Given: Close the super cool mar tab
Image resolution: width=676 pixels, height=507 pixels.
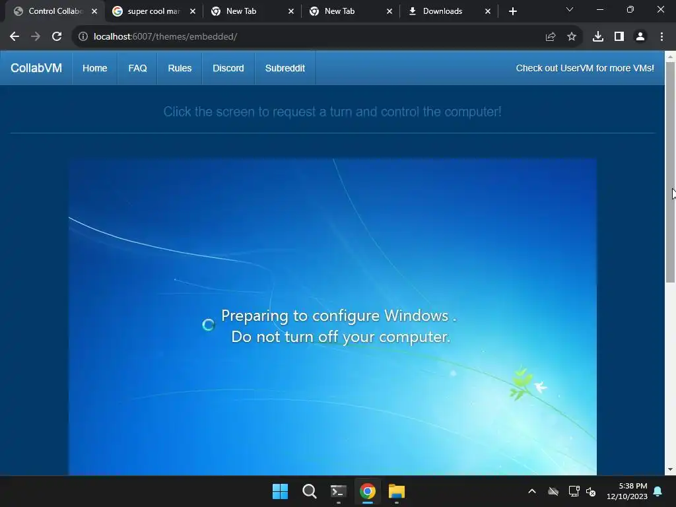Looking at the screenshot, I should coord(193,11).
